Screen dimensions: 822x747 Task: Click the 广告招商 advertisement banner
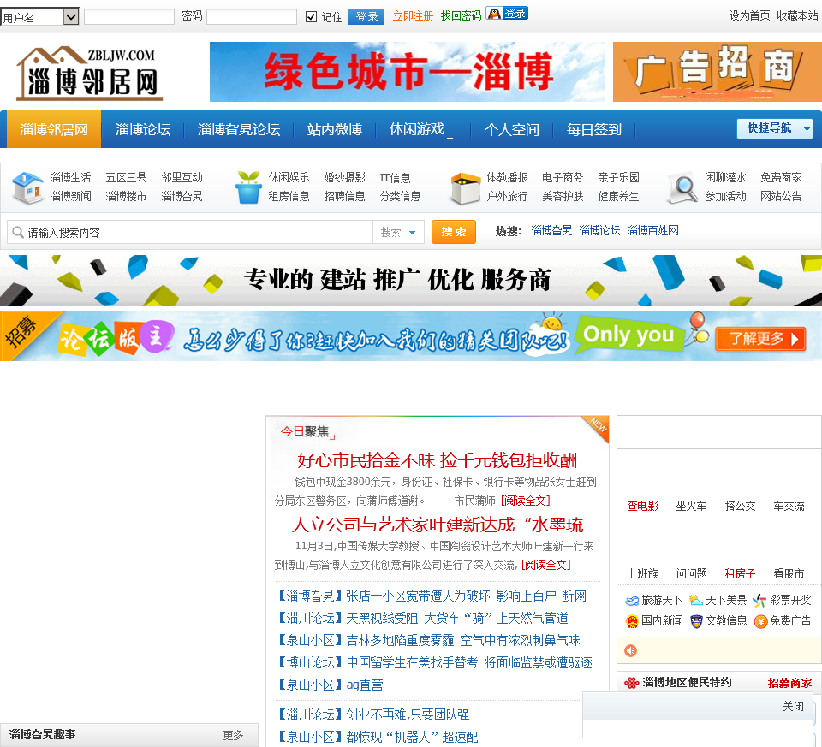(718, 72)
